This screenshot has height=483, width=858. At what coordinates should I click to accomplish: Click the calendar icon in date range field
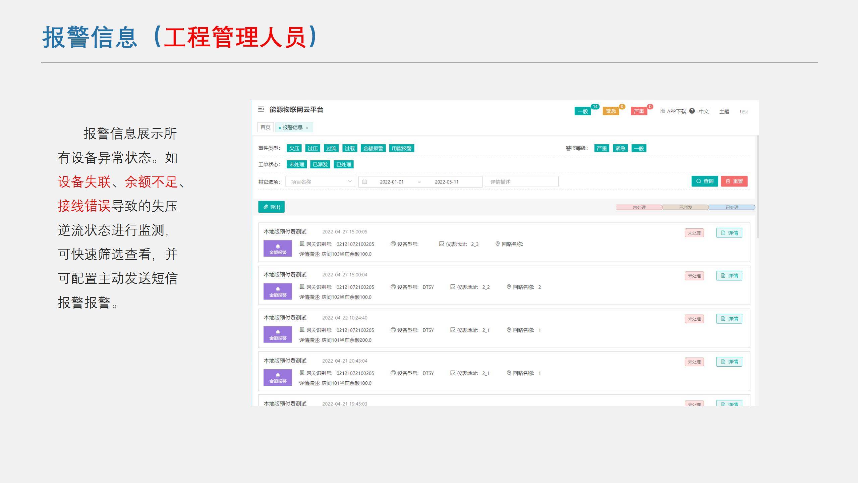coord(365,182)
